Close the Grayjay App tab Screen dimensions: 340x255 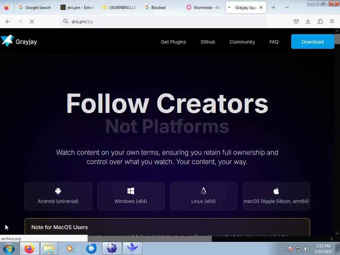(x=261, y=7)
